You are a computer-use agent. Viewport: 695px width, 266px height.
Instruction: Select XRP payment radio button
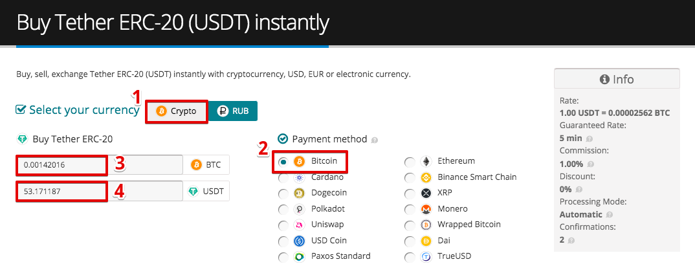point(410,194)
